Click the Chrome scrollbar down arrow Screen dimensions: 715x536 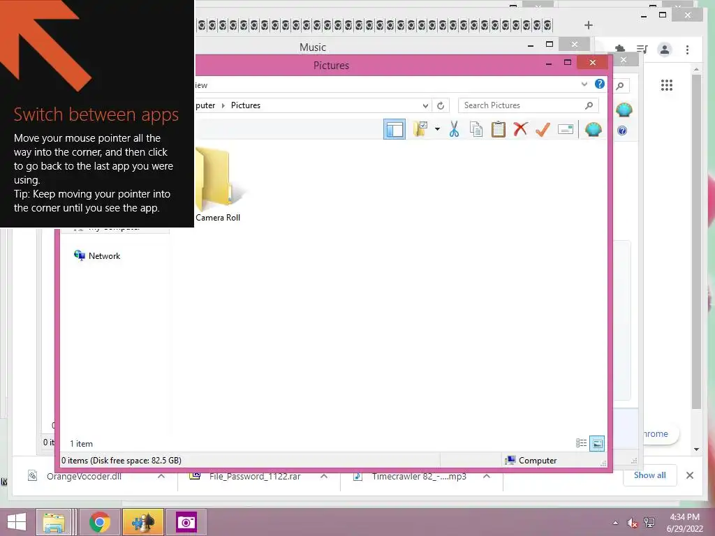(696, 449)
